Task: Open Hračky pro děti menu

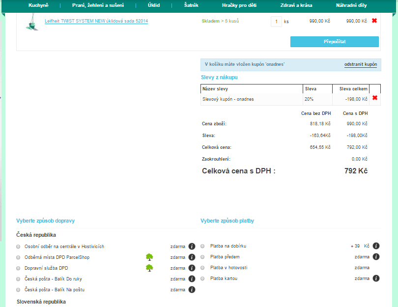Action: click(x=239, y=5)
